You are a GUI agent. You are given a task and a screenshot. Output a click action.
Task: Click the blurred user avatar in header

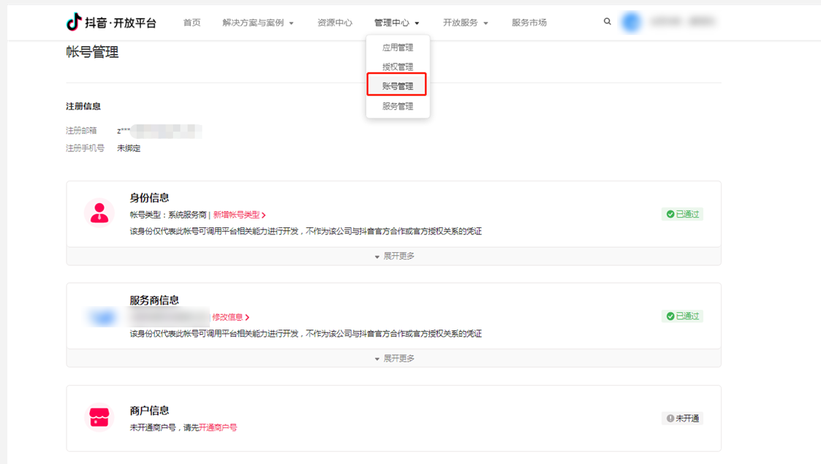[x=631, y=22]
